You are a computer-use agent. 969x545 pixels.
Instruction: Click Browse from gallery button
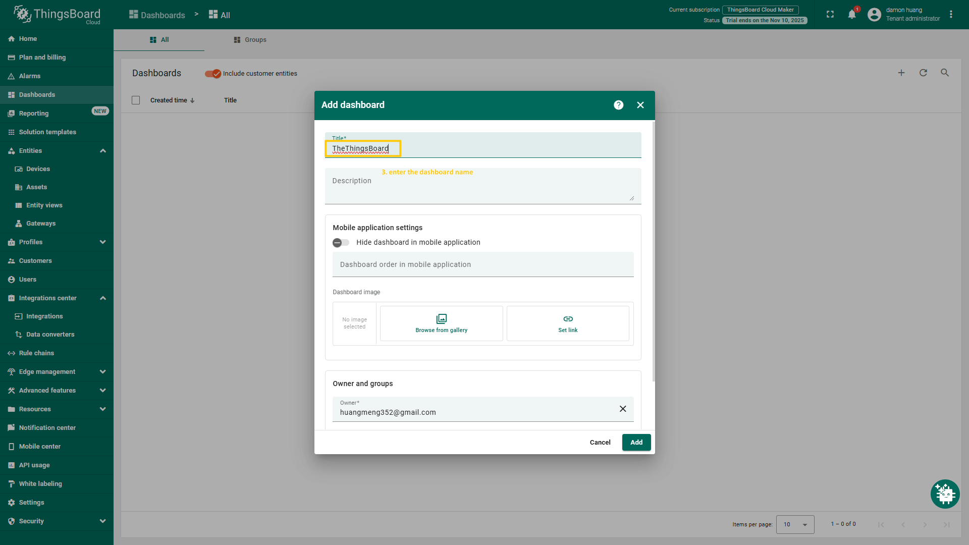coord(441,323)
